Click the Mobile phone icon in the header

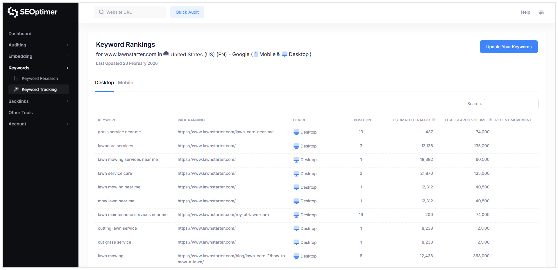[x=256, y=54]
